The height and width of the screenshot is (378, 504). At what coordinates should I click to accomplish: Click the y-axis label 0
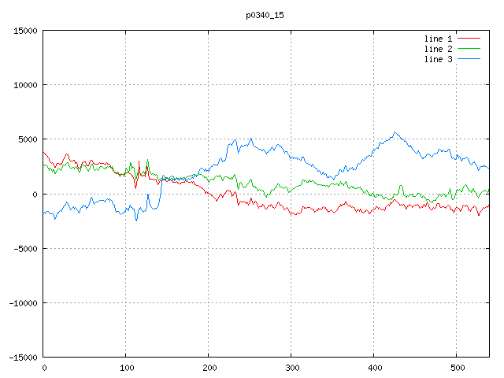(35, 195)
